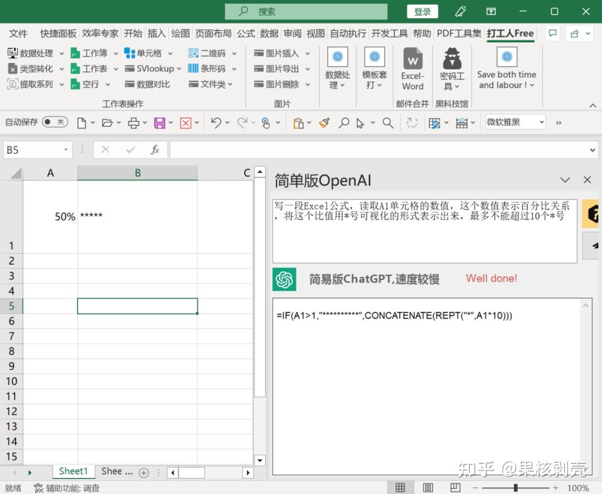The height and width of the screenshot is (494, 602).
Task: Click the fx insert function icon
Action: [x=155, y=150]
